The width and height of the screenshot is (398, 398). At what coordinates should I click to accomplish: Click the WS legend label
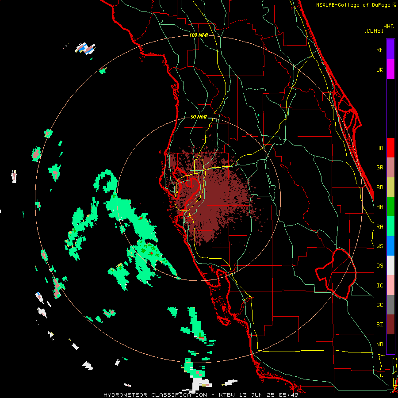click(379, 246)
